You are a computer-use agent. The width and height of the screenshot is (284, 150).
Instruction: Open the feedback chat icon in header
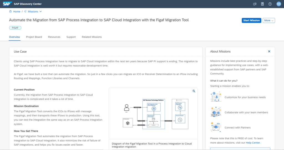(x=255, y=4)
